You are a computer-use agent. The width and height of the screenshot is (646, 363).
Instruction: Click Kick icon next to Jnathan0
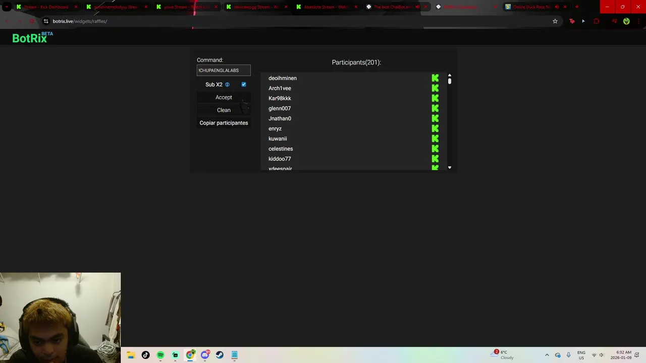point(435,118)
